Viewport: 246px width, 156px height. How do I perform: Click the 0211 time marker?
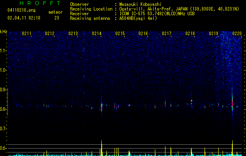click(26, 34)
